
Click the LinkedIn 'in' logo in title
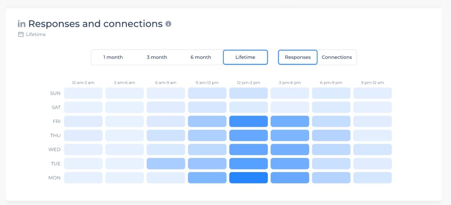pyautogui.click(x=22, y=24)
